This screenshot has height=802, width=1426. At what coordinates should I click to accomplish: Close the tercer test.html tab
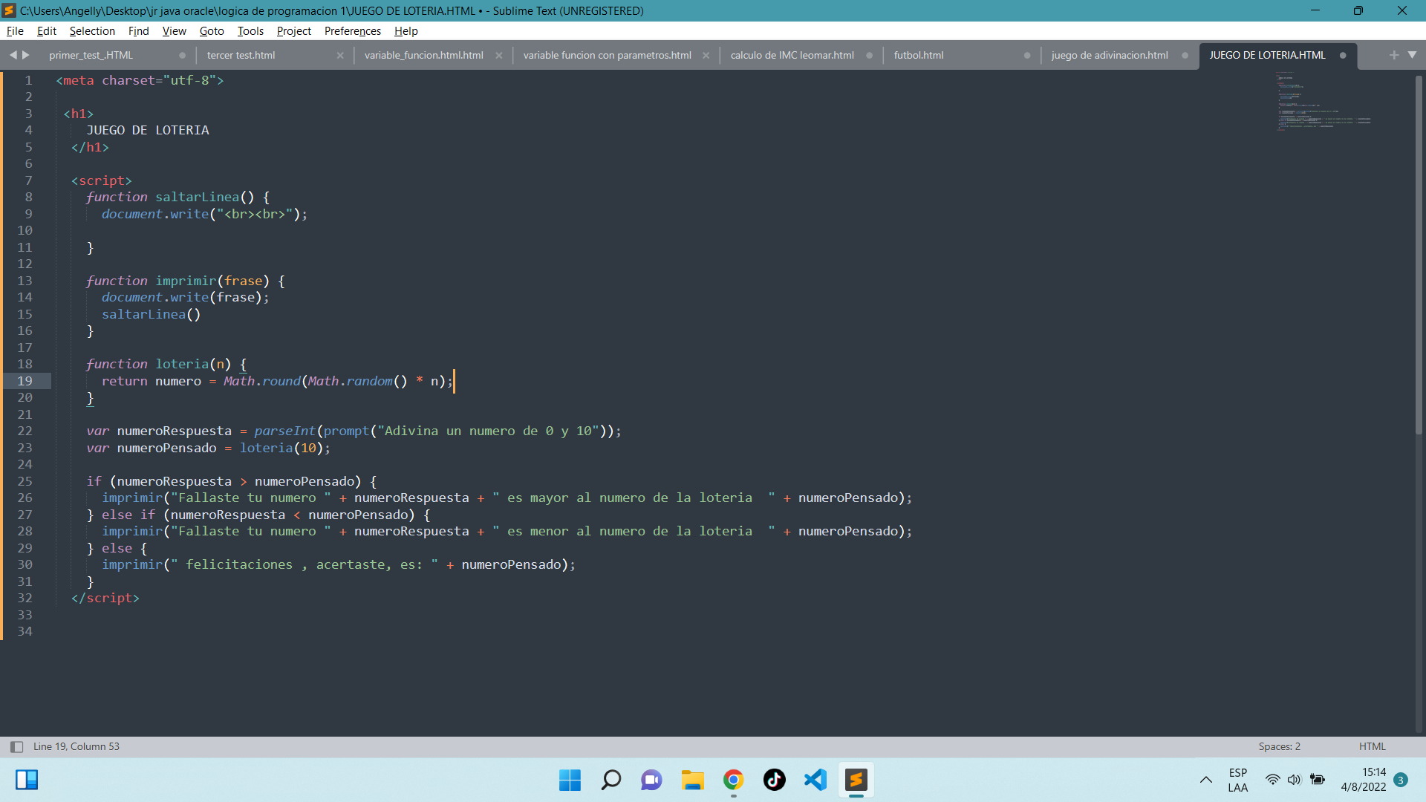click(x=340, y=55)
